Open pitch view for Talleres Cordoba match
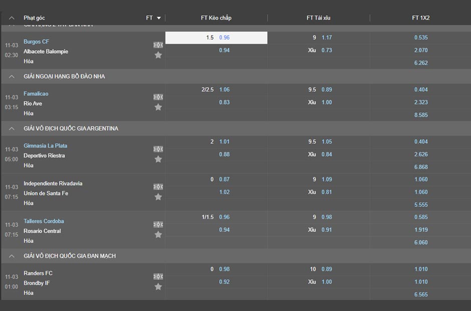471x311 pixels. click(158, 224)
